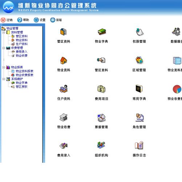Open the 物业字典 green book icon

[102, 32]
